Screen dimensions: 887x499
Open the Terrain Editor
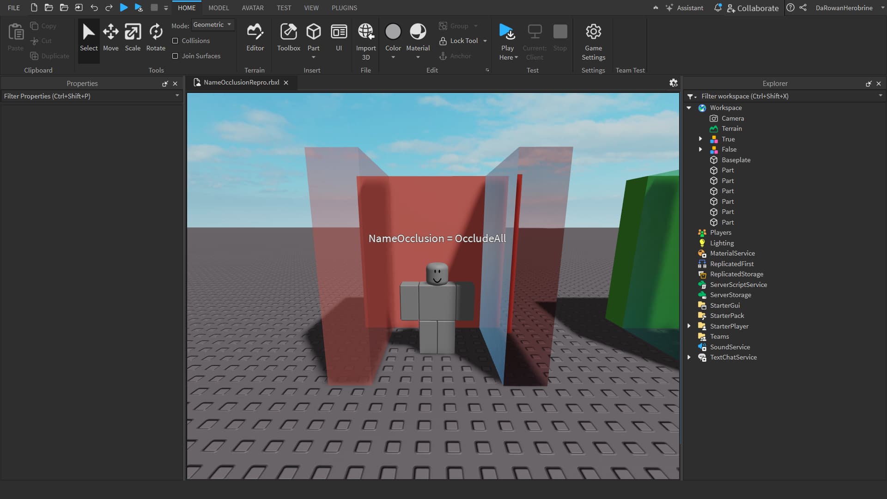click(255, 38)
